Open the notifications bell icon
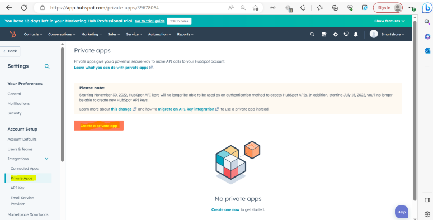 point(356,34)
